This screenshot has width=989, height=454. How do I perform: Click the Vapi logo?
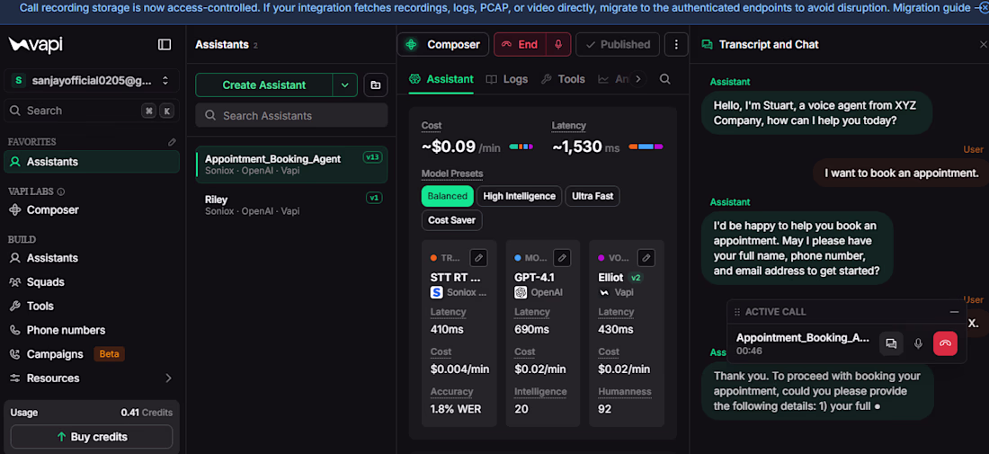[x=35, y=45]
